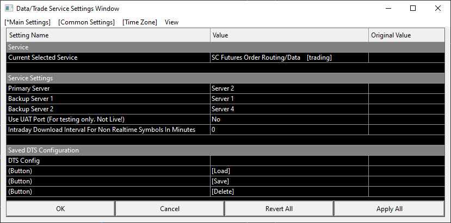Click the DTS Config value field

[x=289, y=161]
